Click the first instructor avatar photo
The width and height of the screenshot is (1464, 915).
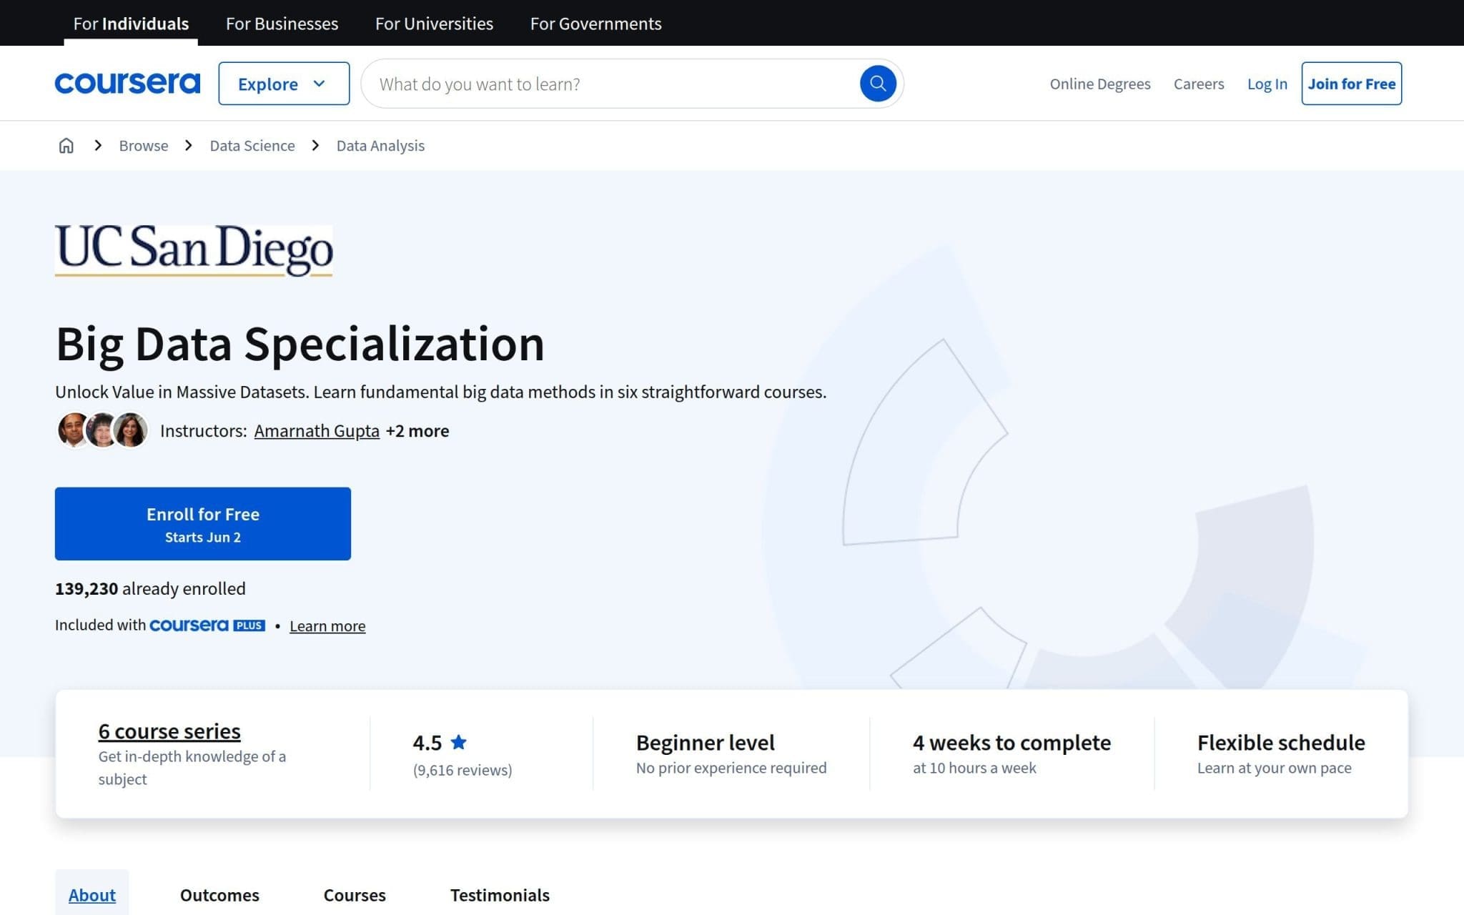[73, 430]
